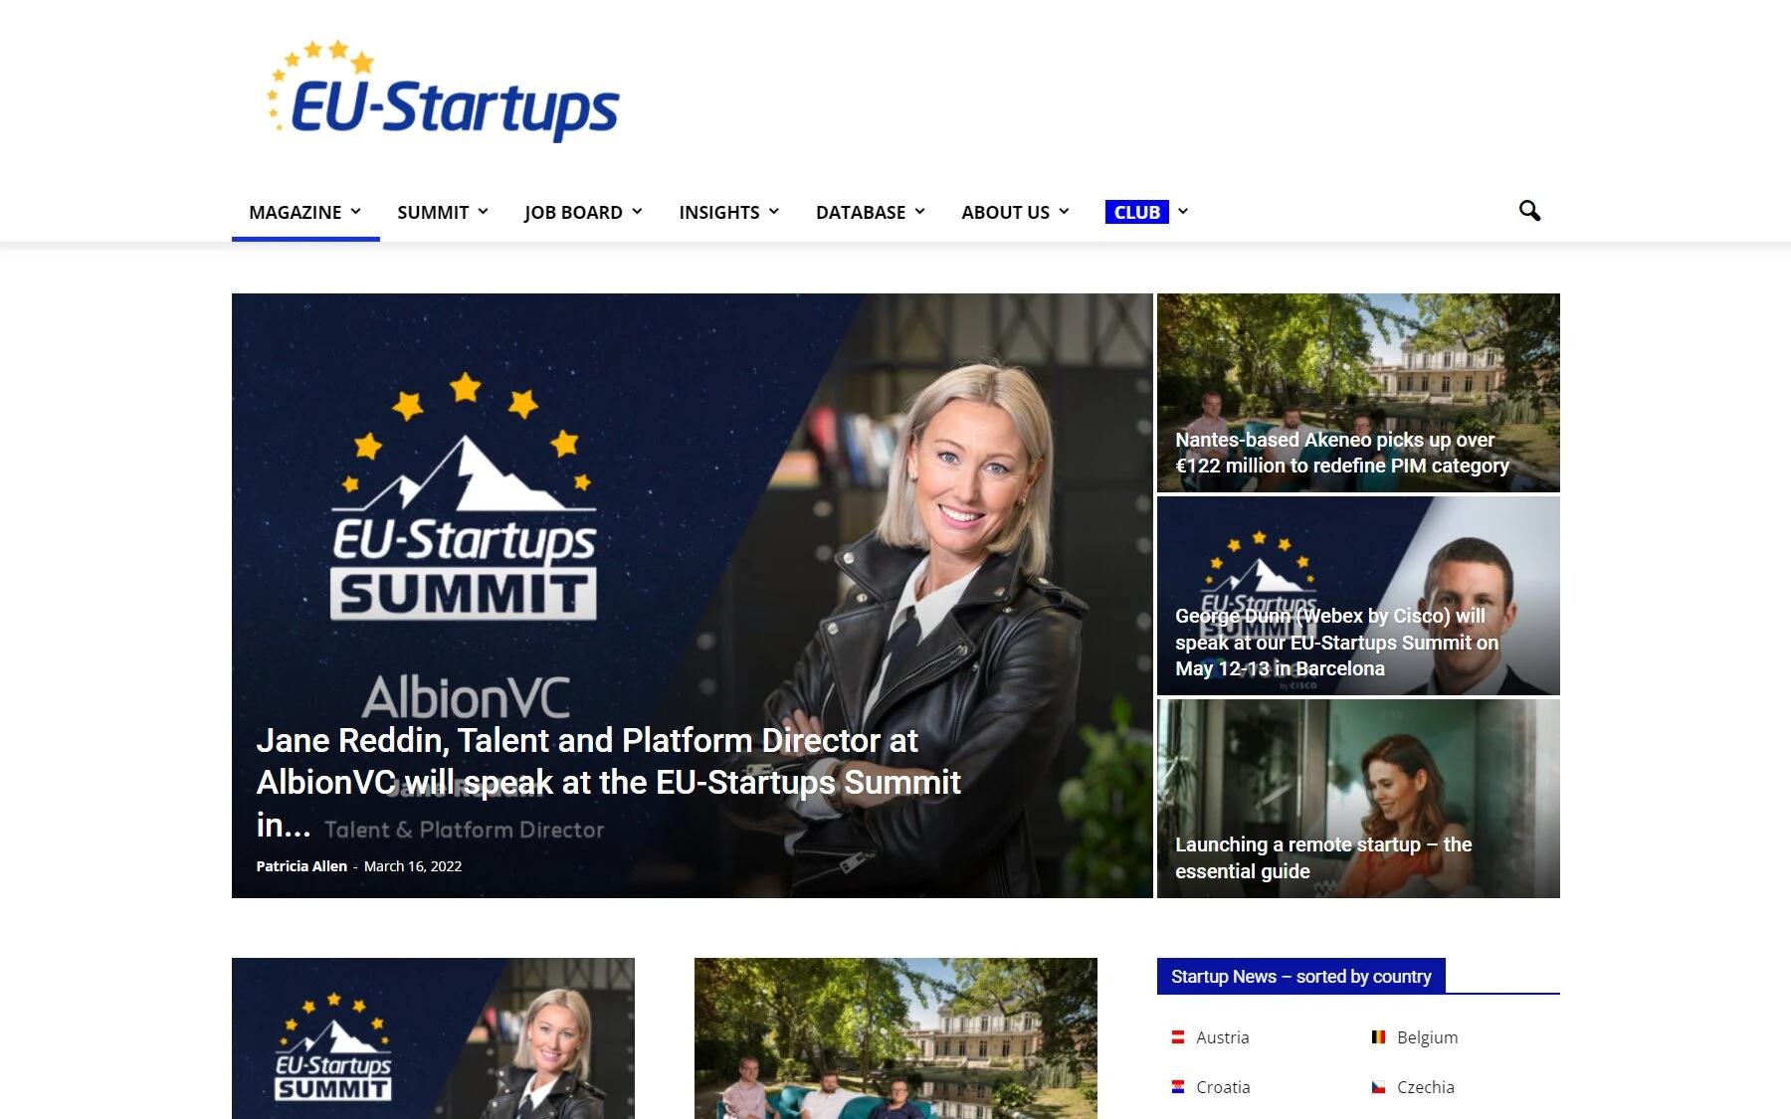The height and width of the screenshot is (1119, 1791).
Task: Click author name Patricia Allen
Action: [301, 866]
